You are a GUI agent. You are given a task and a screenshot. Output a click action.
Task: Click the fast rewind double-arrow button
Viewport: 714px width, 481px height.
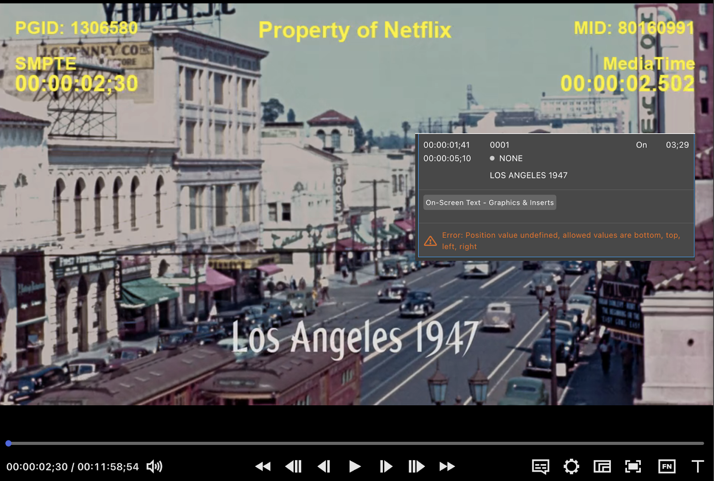coord(263,466)
